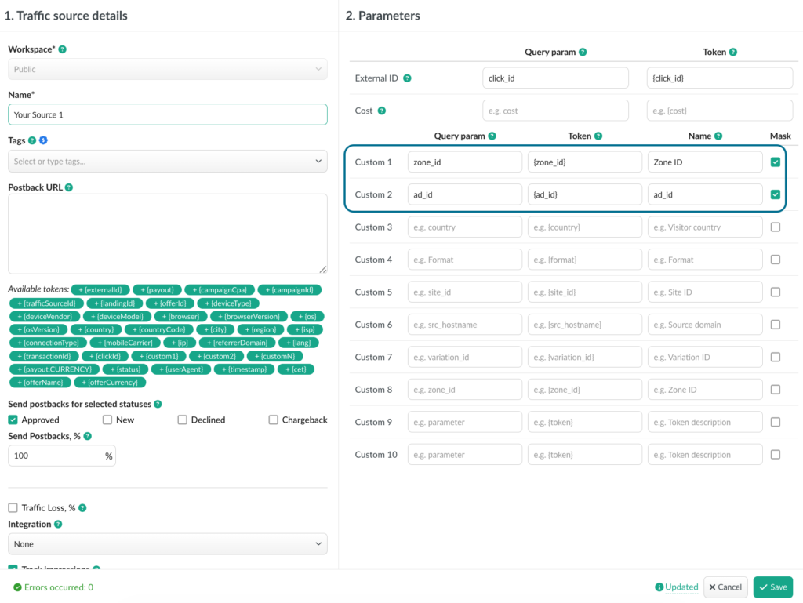The width and height of the screenshot is (803, 603).
Task: Click the help icon next to Integration
Action: click(58, 524)
